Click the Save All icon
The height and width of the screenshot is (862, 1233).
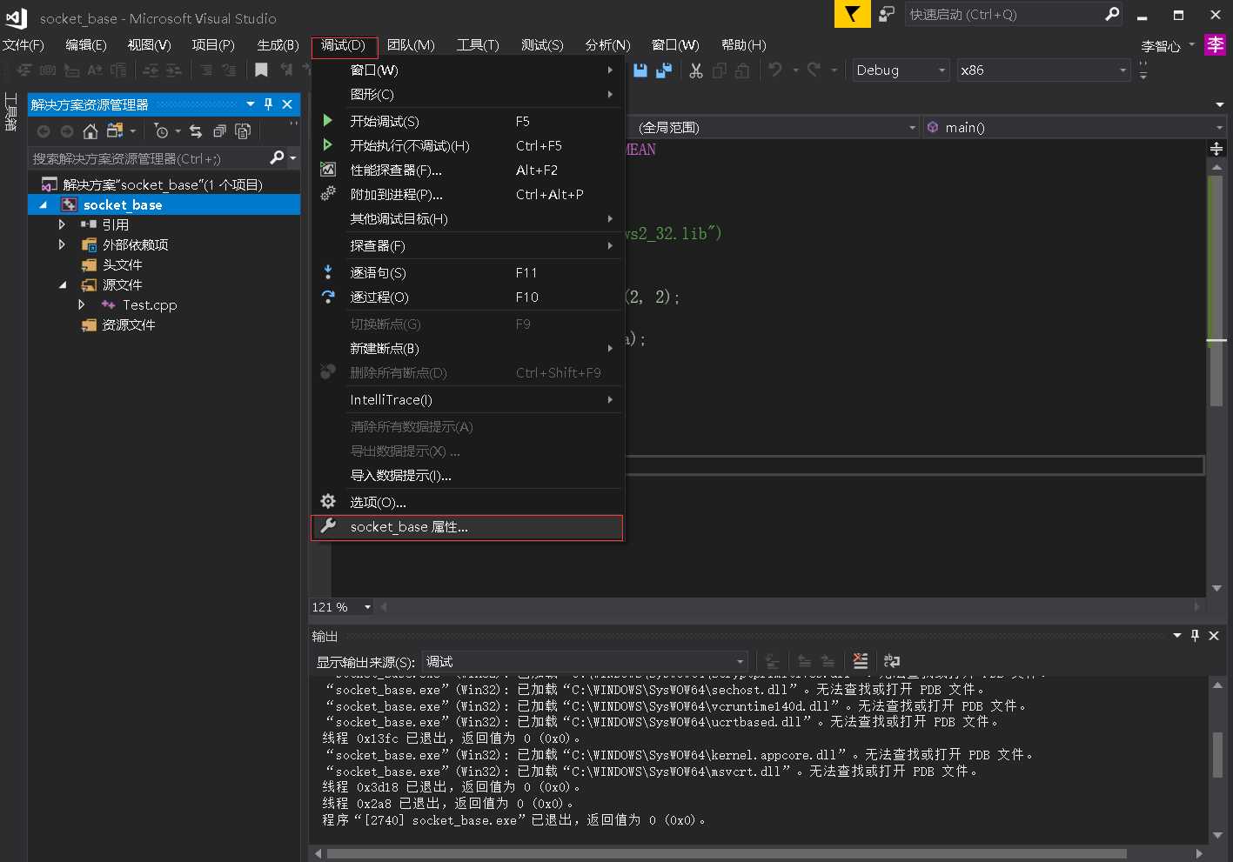pyautogui.click(x=663, y=70)
